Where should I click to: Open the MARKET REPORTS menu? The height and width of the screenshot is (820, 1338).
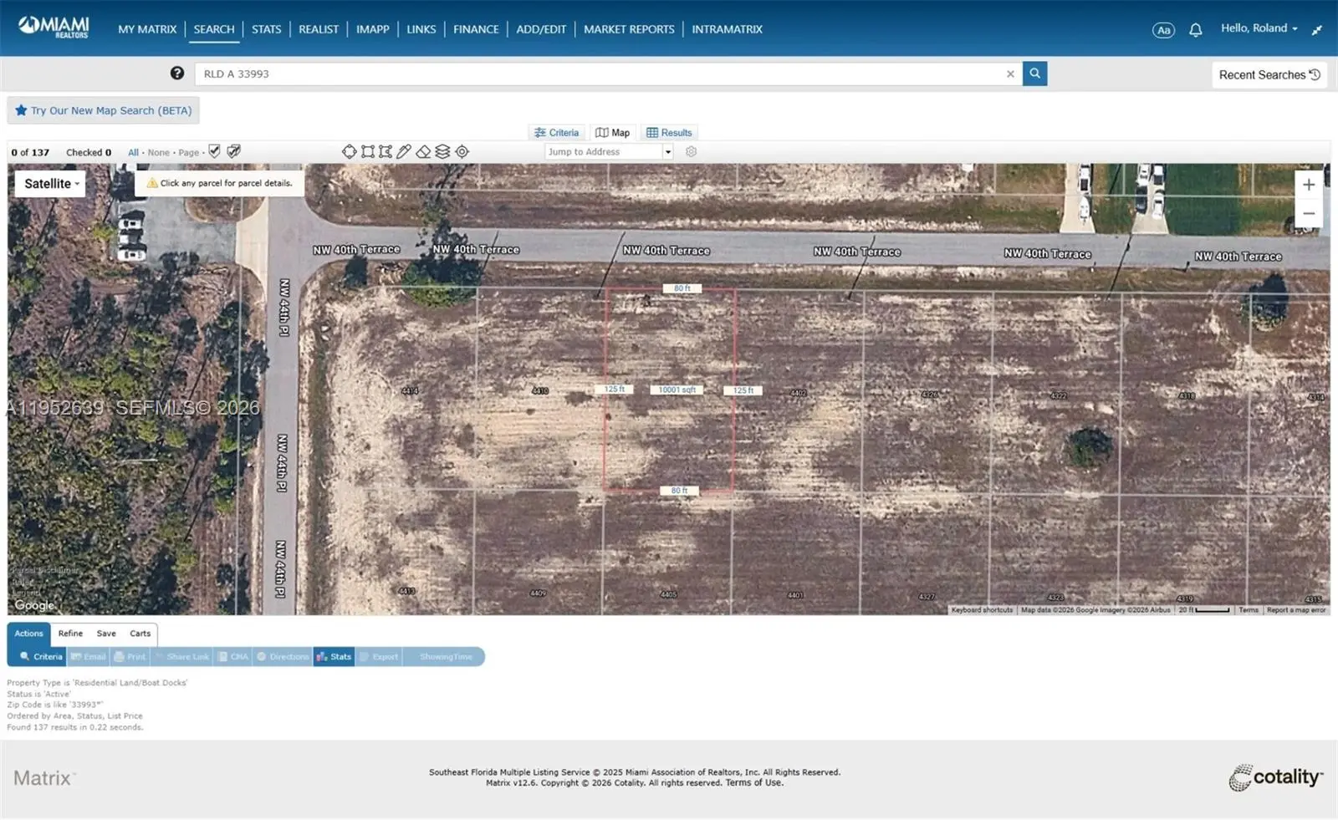(x=629, y=29)
